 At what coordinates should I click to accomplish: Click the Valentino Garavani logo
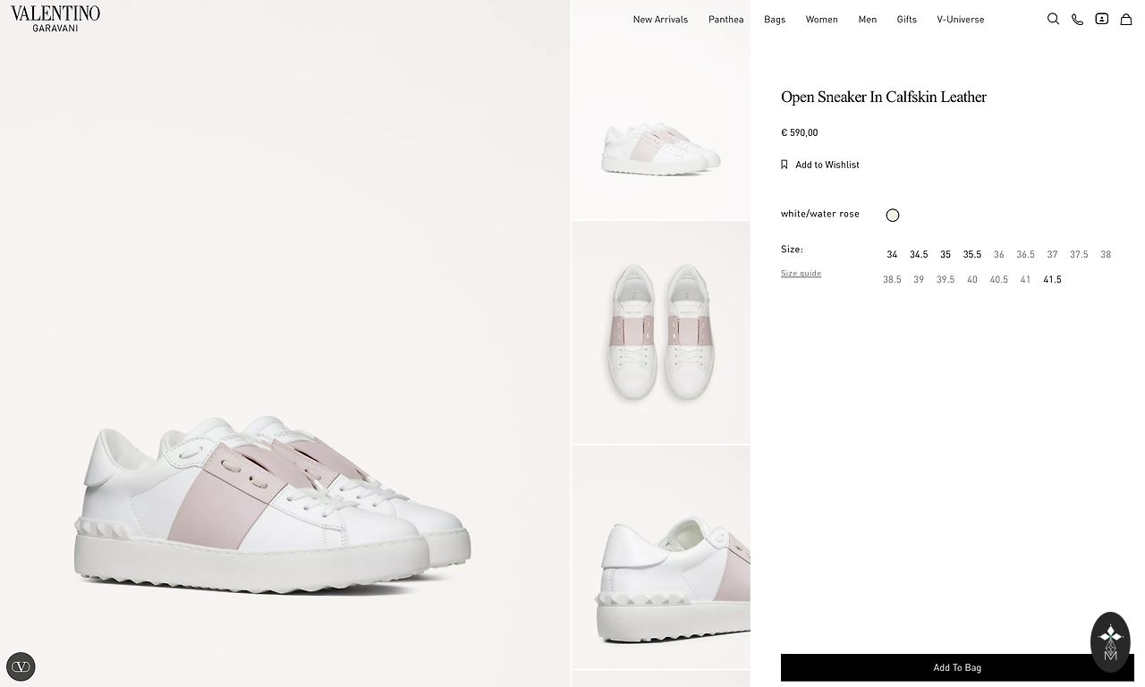tap(55, 19)
